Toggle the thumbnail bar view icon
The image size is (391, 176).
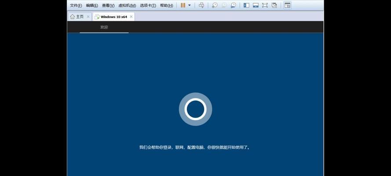point(256,5)
